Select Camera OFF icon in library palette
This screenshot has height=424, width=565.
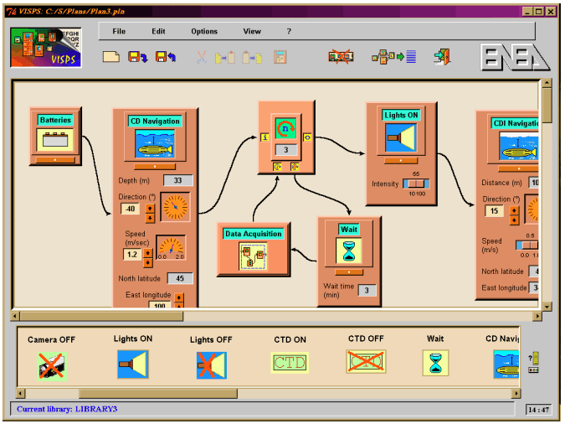click(x=51, y=365)
